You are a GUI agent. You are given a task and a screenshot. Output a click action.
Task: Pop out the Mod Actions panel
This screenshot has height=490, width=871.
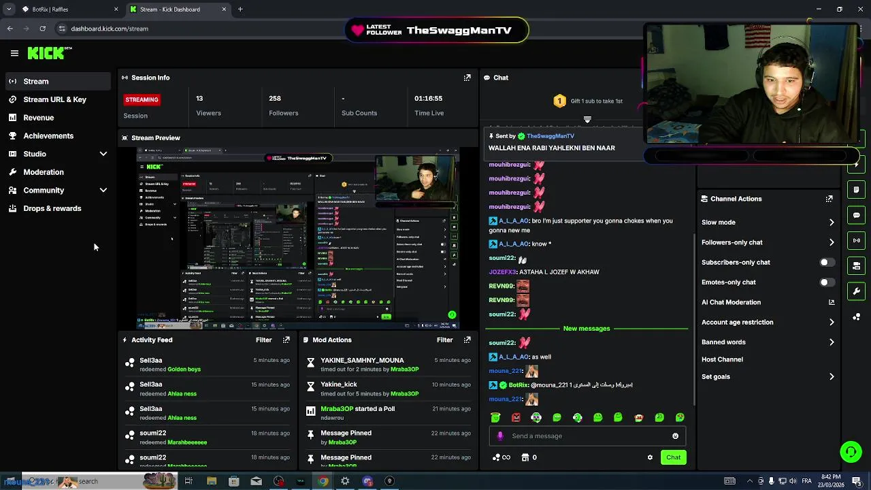click(x=467, y=340)
